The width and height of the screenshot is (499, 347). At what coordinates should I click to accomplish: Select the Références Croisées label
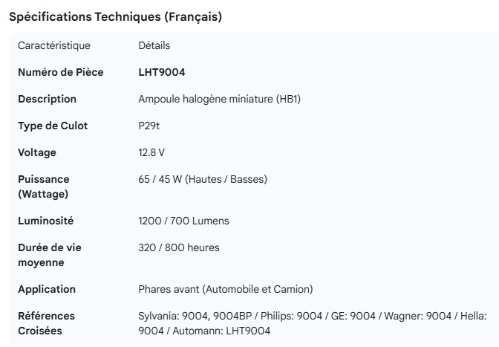(x=46, y=323)
